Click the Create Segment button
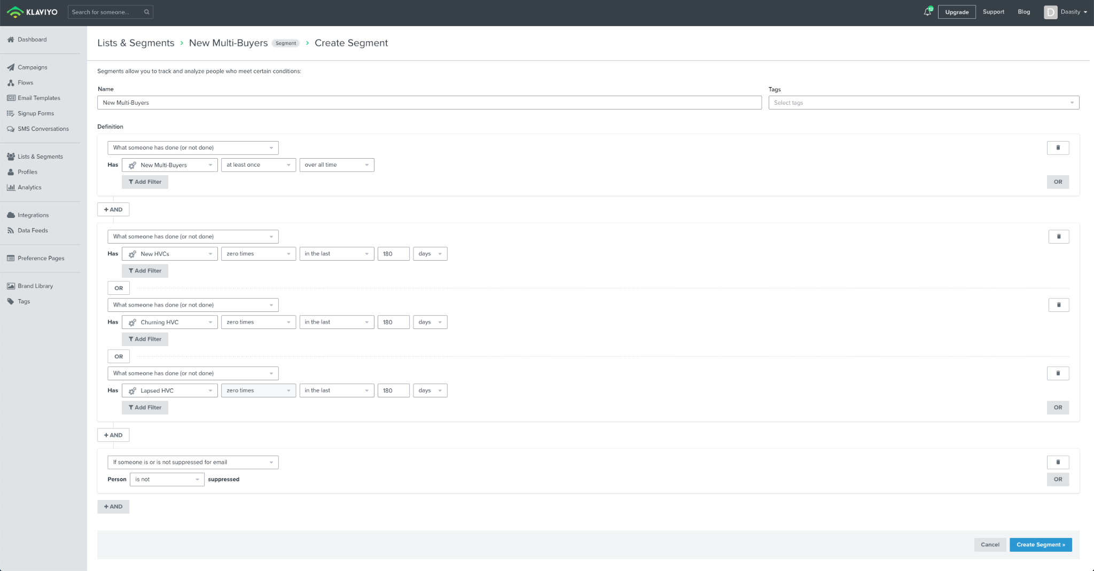 (1040, 545)
